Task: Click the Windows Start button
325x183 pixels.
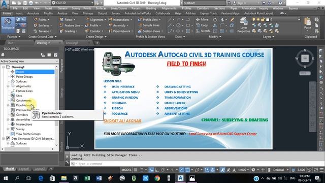Action: point(6,178)
